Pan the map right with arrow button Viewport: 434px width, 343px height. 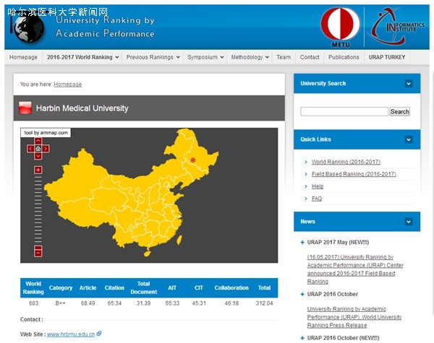pyautogui.click(x=46, y=149)
